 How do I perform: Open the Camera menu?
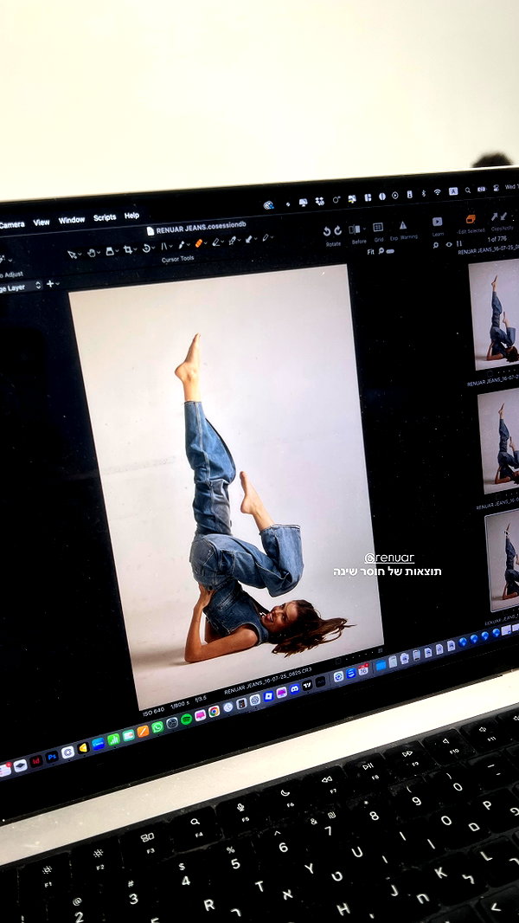(x=11, y=224)
